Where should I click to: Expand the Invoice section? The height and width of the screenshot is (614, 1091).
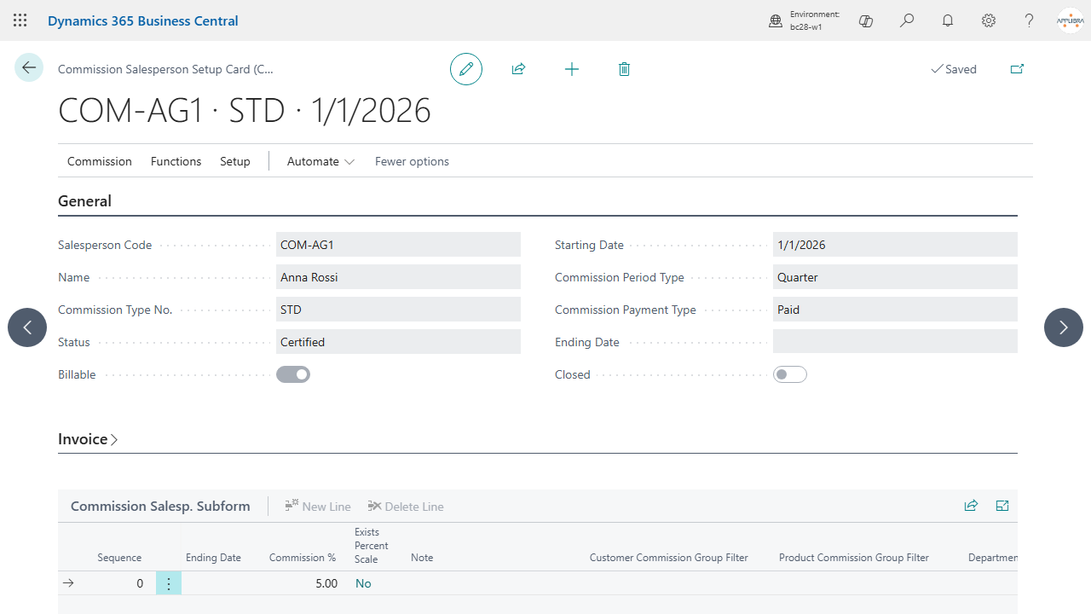pos(88,439)
